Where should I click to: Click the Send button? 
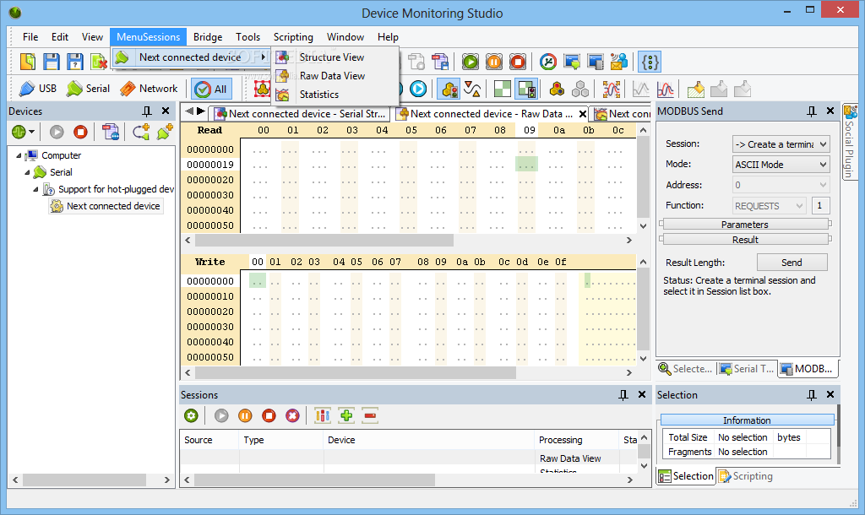(792, 263)
